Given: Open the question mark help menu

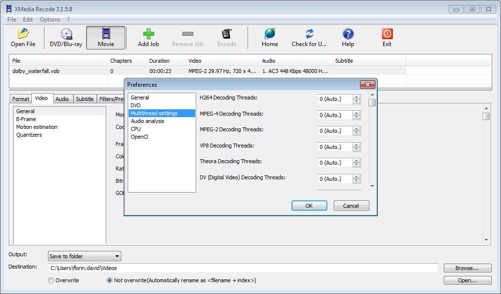Looking at the screenshot, I should [68, 20].
